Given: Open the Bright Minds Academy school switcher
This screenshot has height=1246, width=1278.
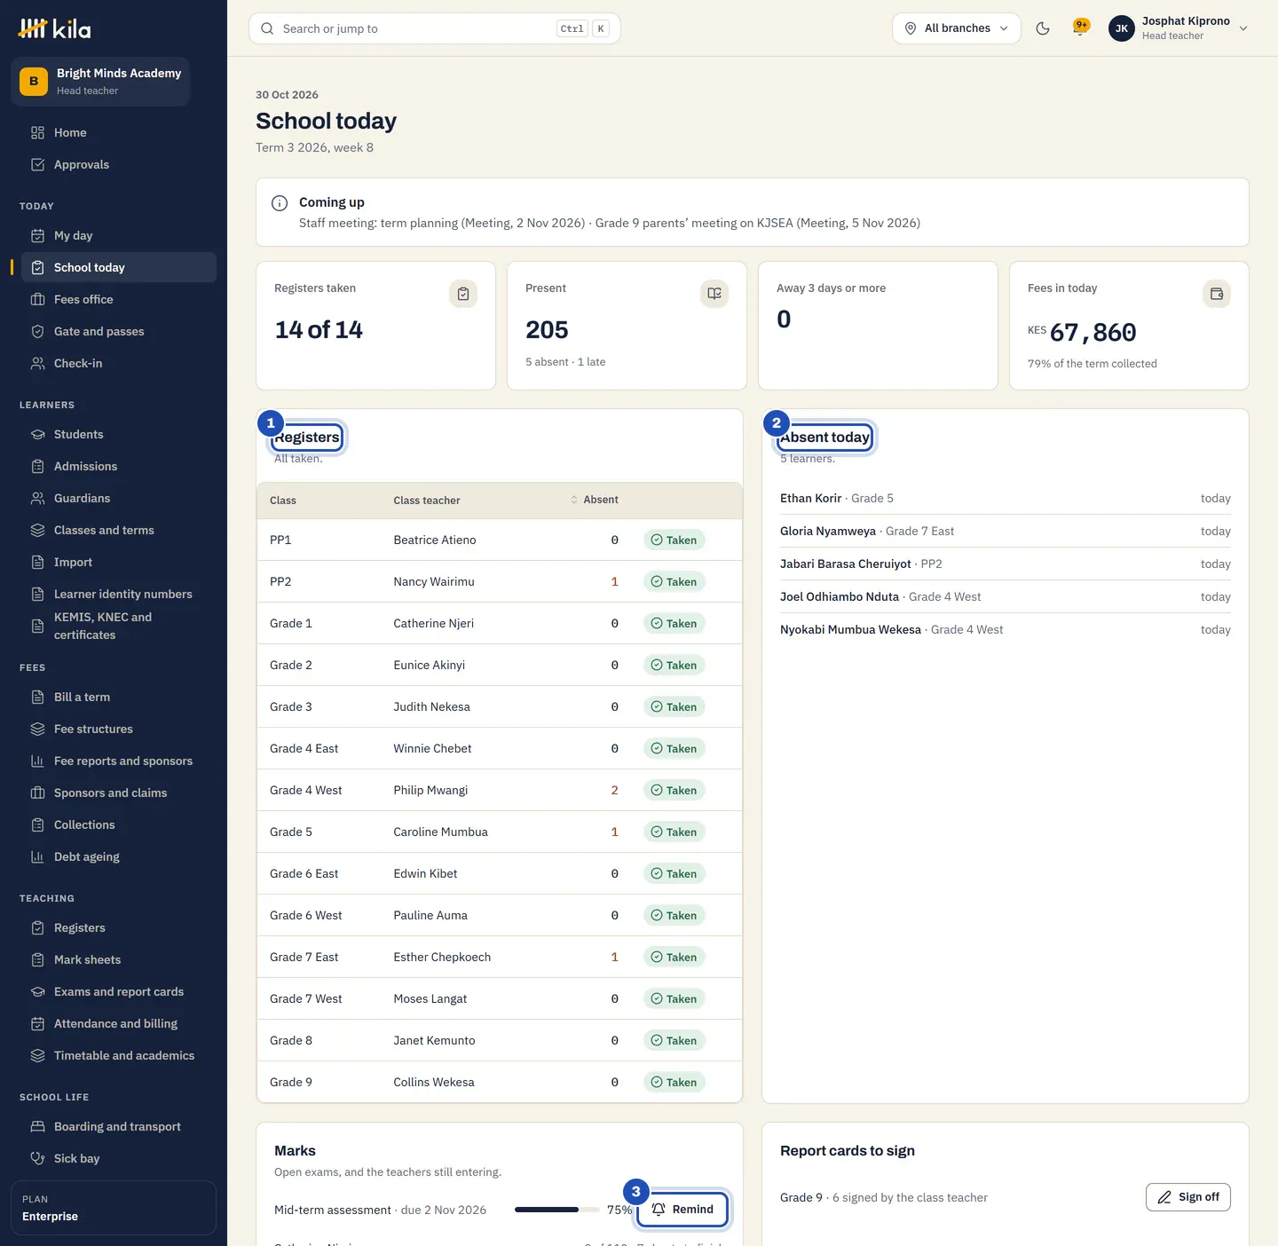Looking at the screenshot, I should click(x=100, y=81).
